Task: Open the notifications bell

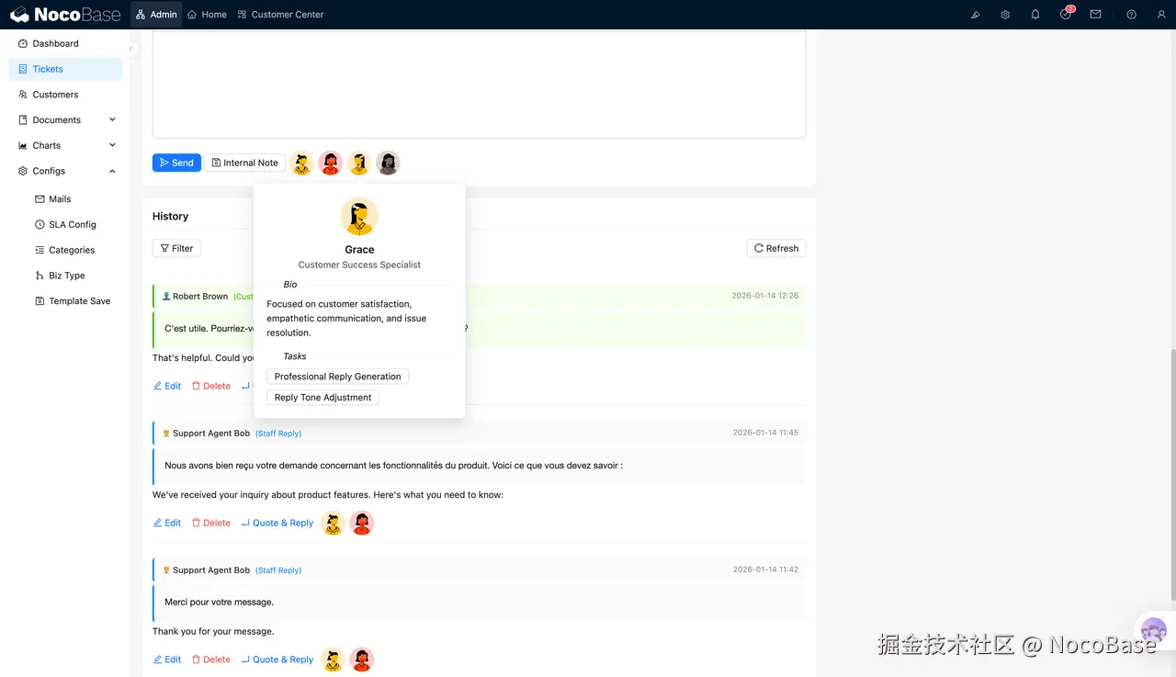Action: click(x=1035, y=15)
